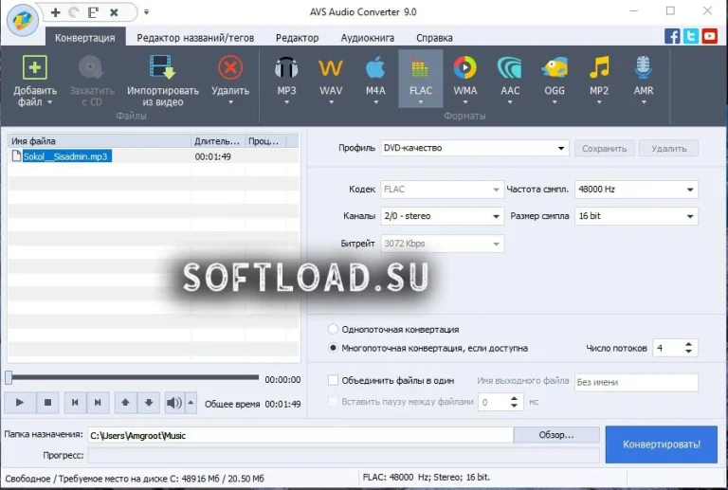Expand the Удалить dropdown arrow
Screen dimensions: 728x490
pos(230,102)
